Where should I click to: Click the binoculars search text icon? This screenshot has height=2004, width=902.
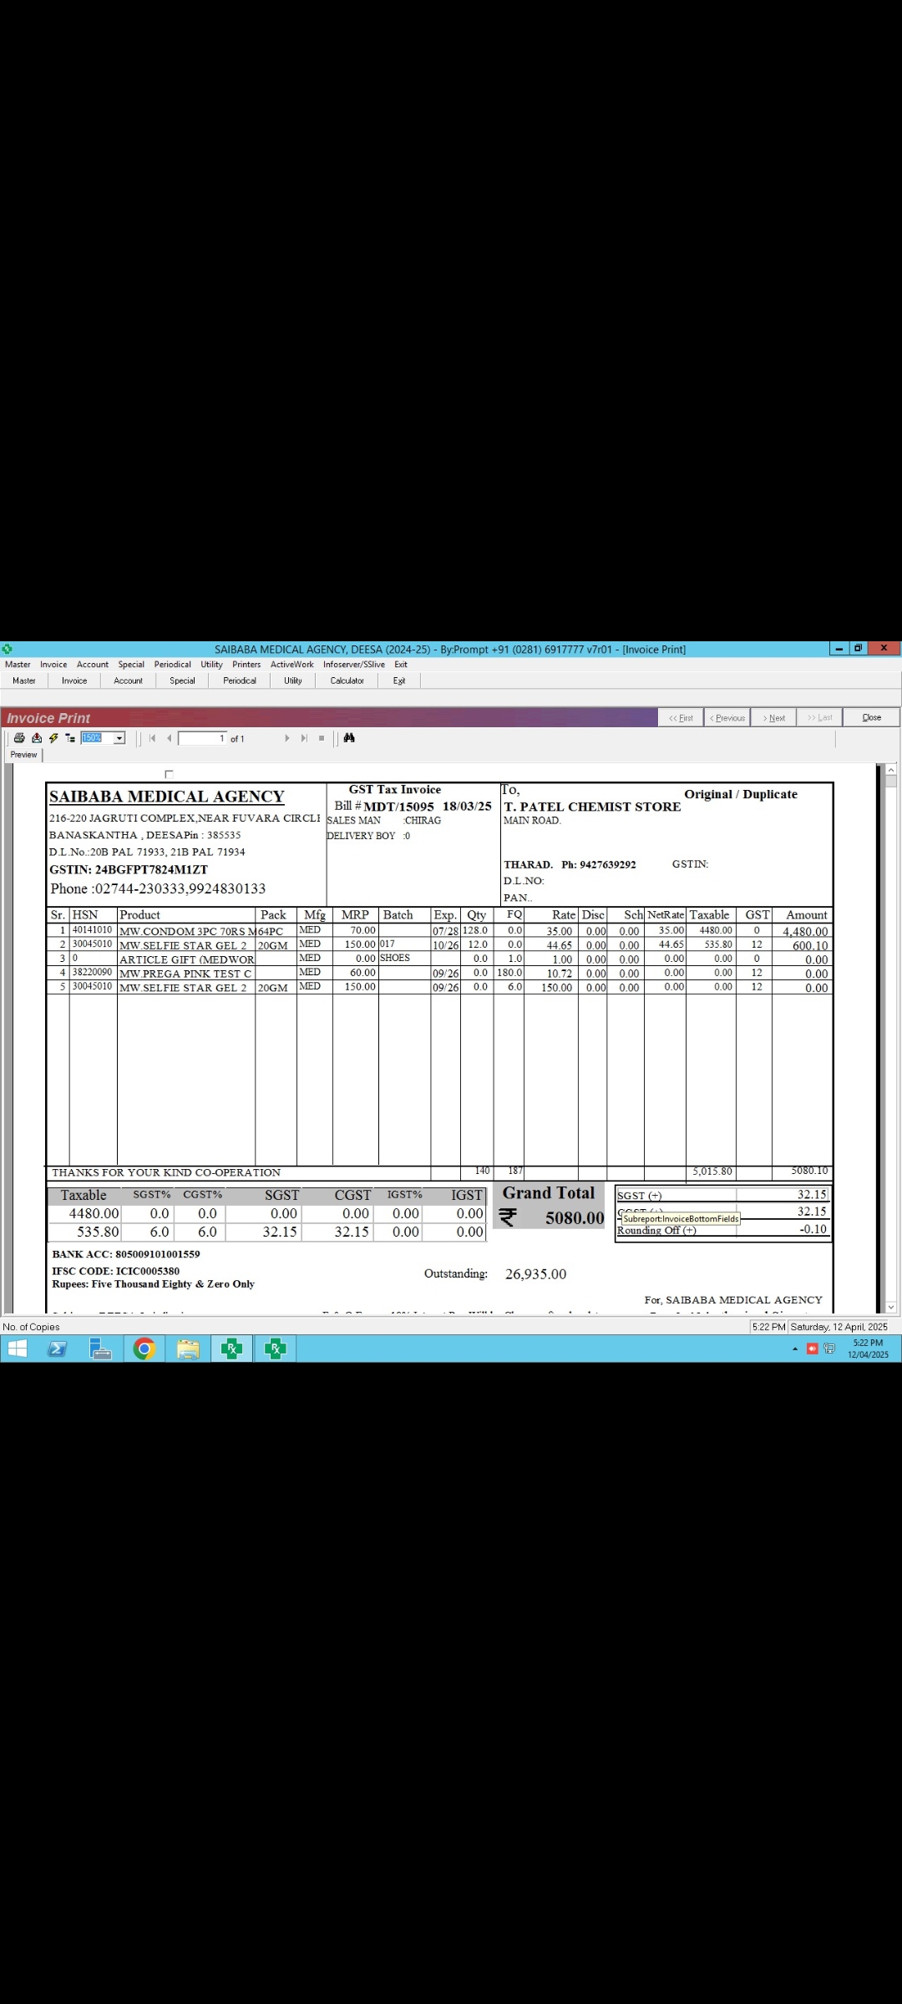coord(349,738)
